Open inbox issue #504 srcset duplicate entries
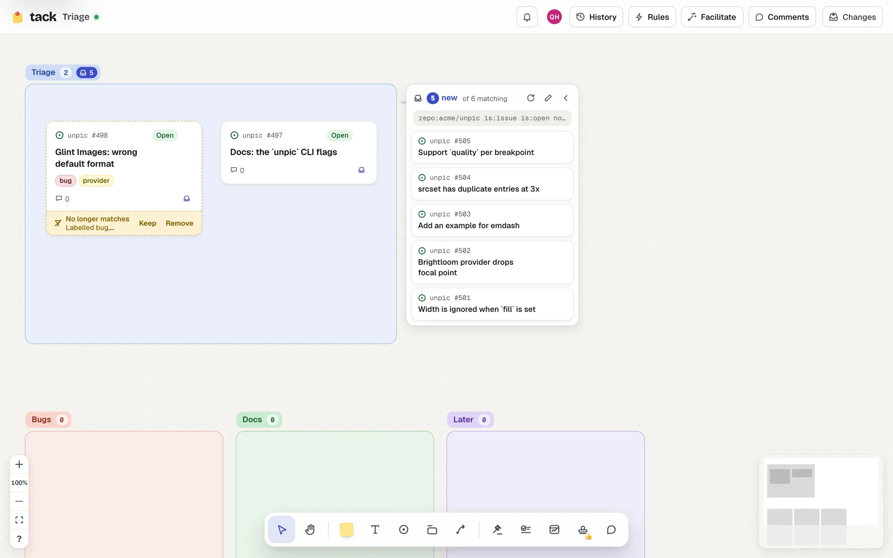This screenshot has height=558, width=893. click(492, 183)
